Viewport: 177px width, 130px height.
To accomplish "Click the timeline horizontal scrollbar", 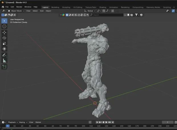I will 89,128.
